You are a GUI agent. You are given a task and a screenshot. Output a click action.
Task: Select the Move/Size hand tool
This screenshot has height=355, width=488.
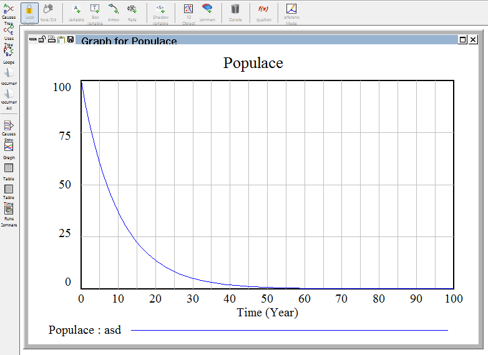(48, 12)
